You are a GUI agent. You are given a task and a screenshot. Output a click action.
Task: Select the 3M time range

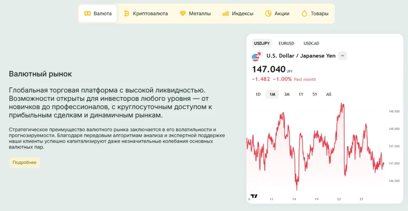pyautogui.click(x=286, y=94)
